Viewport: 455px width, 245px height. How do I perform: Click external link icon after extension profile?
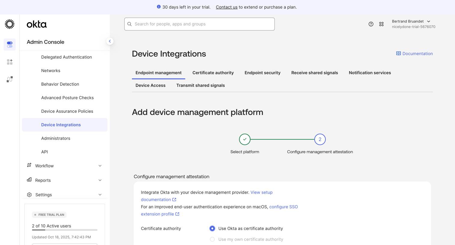(x=177, y=214)
